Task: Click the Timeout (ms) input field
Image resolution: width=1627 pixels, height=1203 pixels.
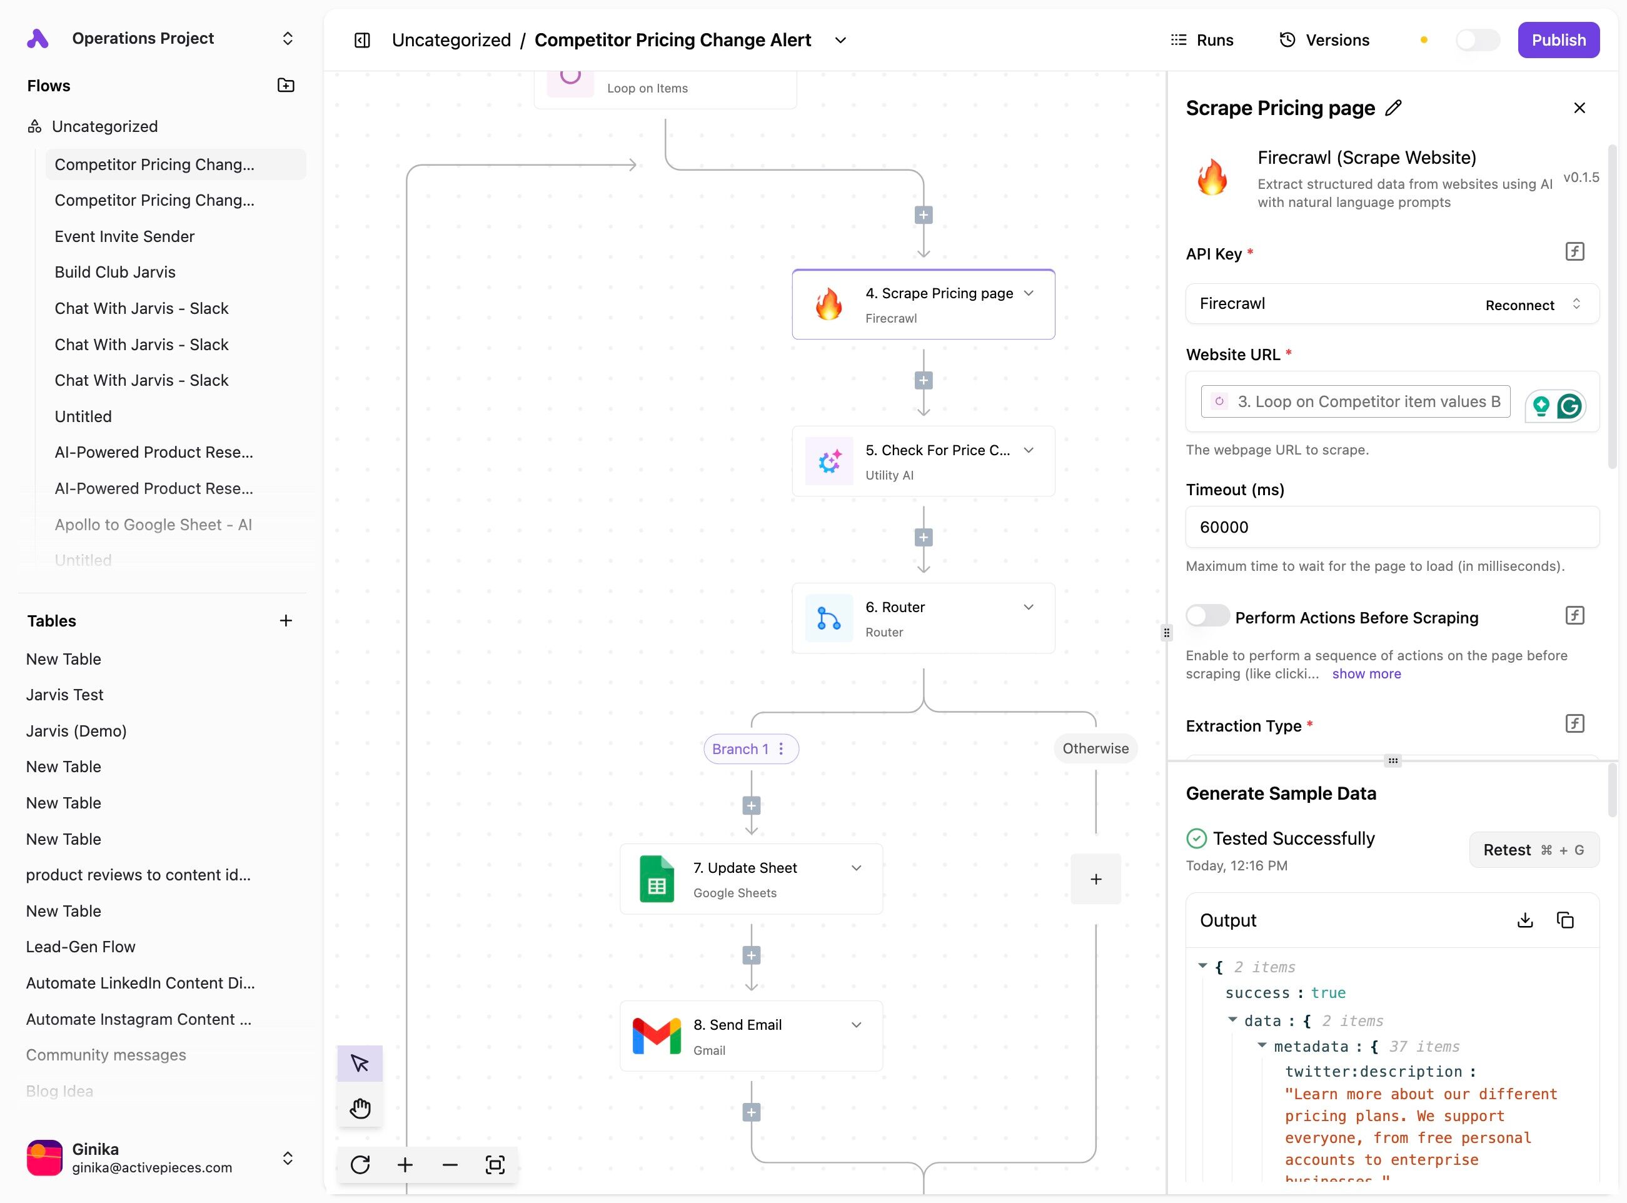Action: [x=1391, y=526]
